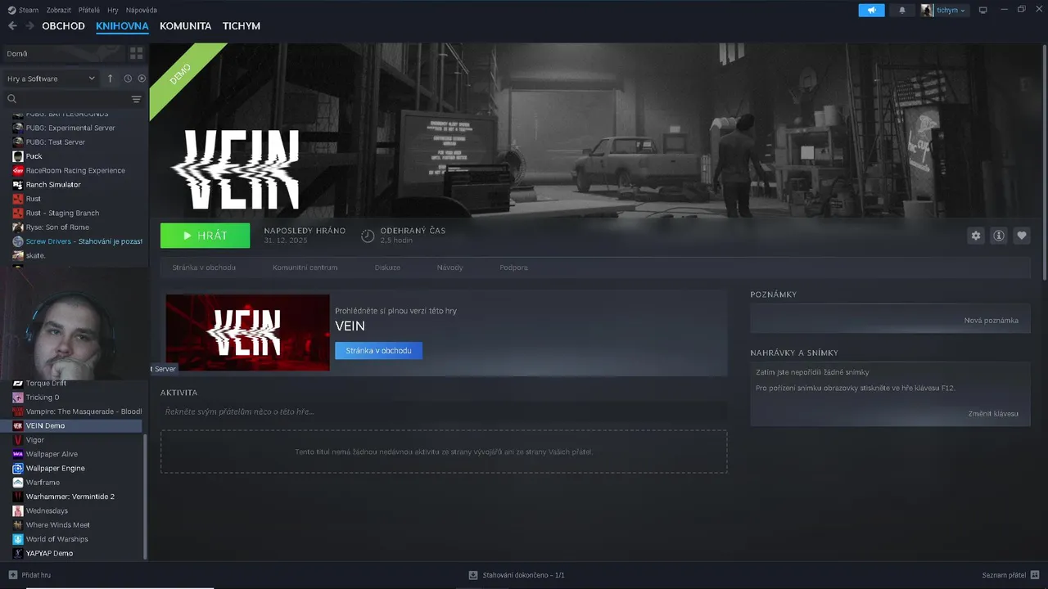Click the green HRÁT play button

206,236
